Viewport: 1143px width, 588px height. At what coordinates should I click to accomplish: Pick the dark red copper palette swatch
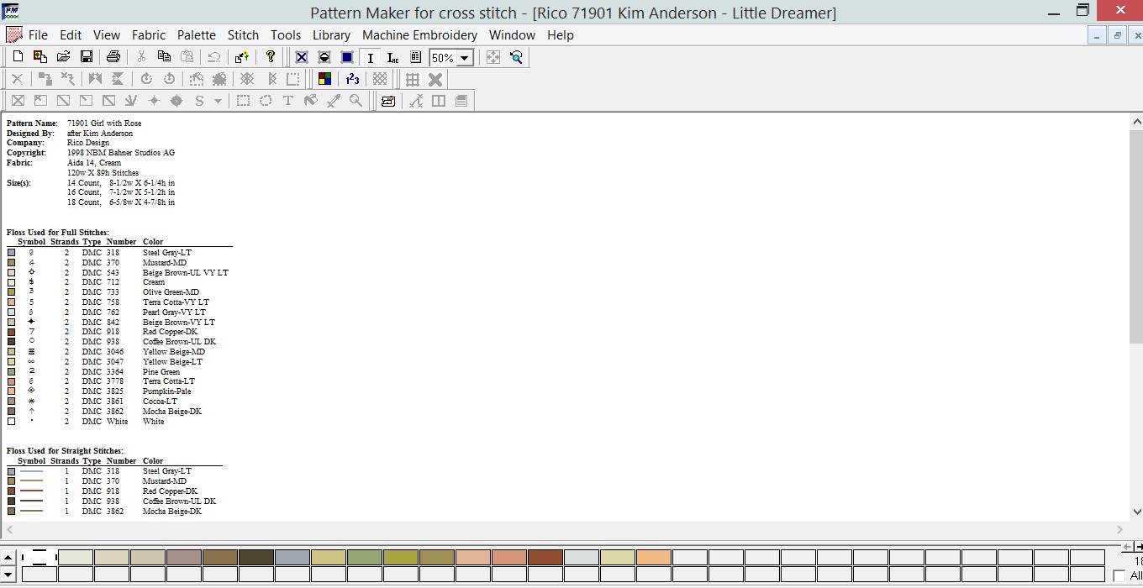[x=545, y=558]
